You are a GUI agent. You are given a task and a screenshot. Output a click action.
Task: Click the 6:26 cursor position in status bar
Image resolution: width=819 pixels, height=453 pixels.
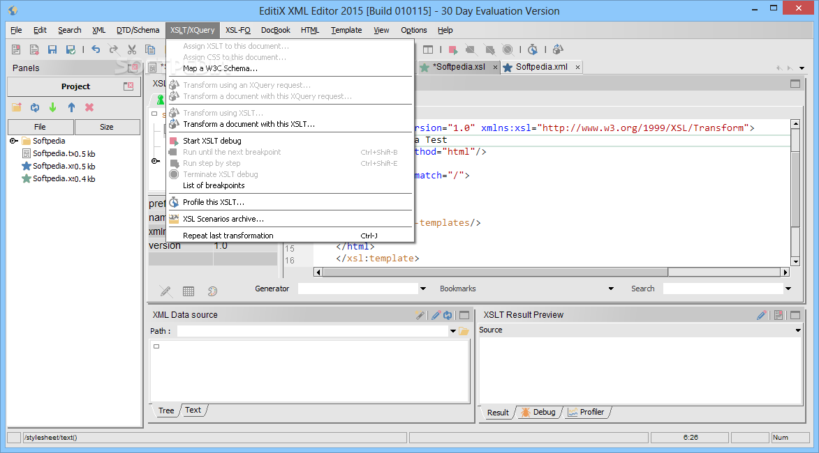[x=690, y=438]
